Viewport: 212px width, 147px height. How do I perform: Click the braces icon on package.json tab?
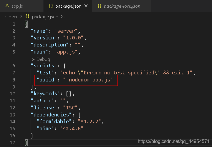(51, 6)
